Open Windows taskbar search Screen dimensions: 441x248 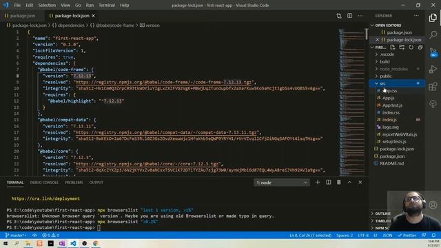pos(17,243)
